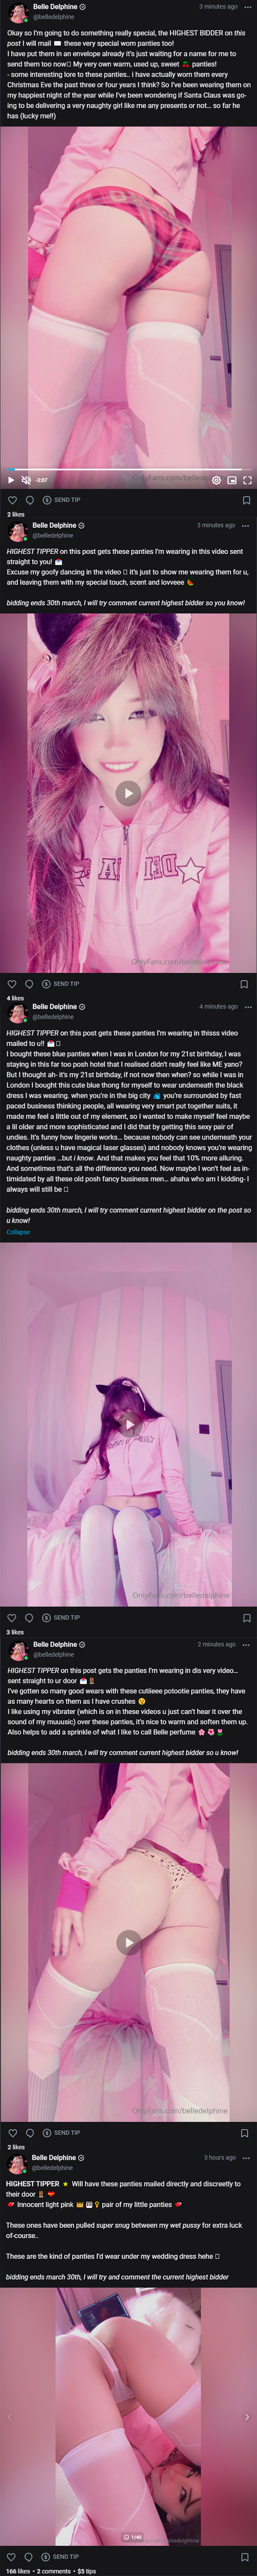Image resolution: width=257 pixels, height=2576 pixels.
Task: Go to the previous image in the carousel
Action: coord(9,2416)
